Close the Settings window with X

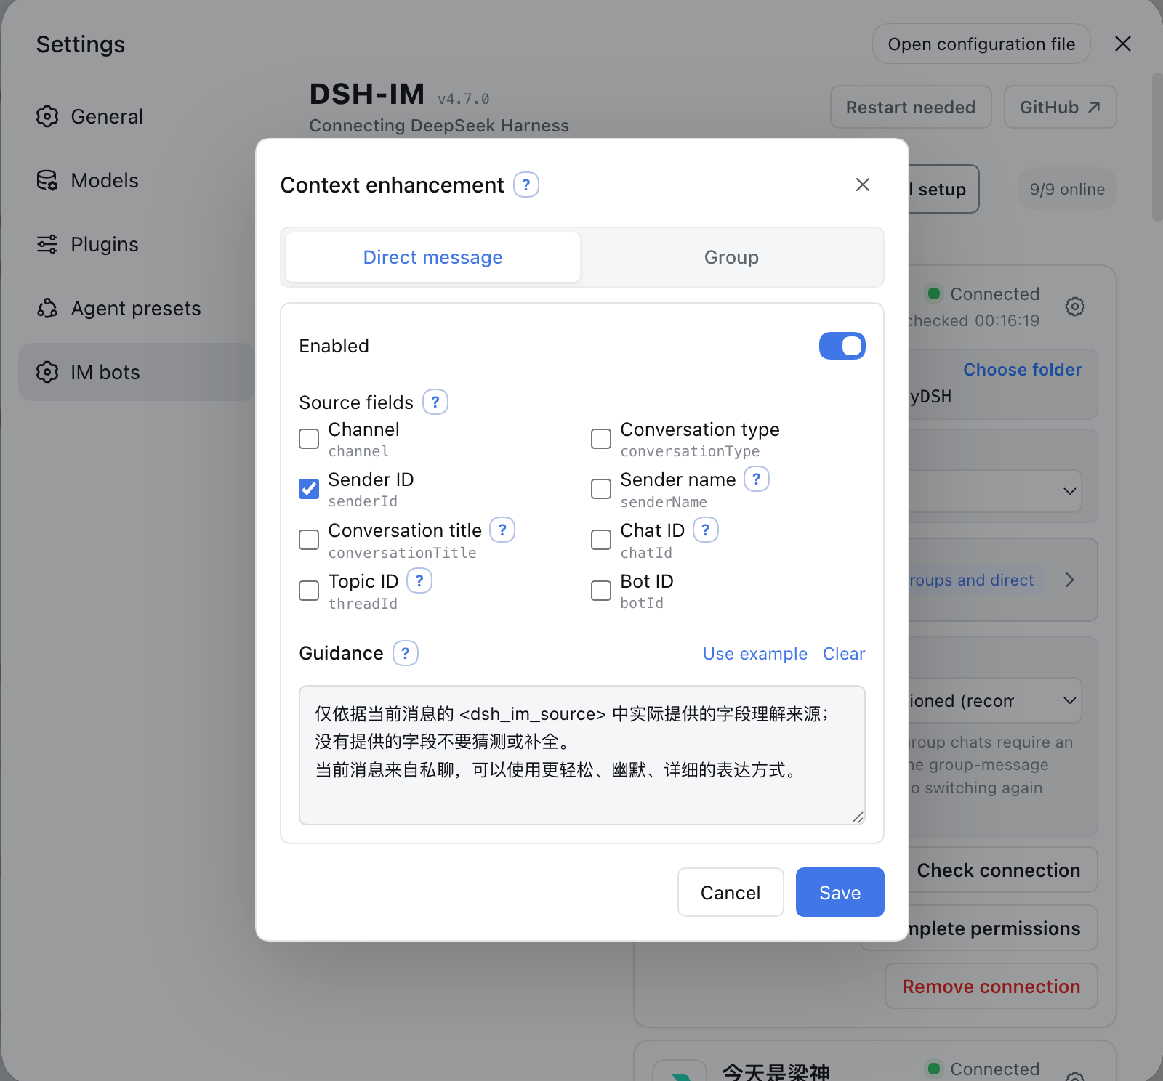[1123, 44]
